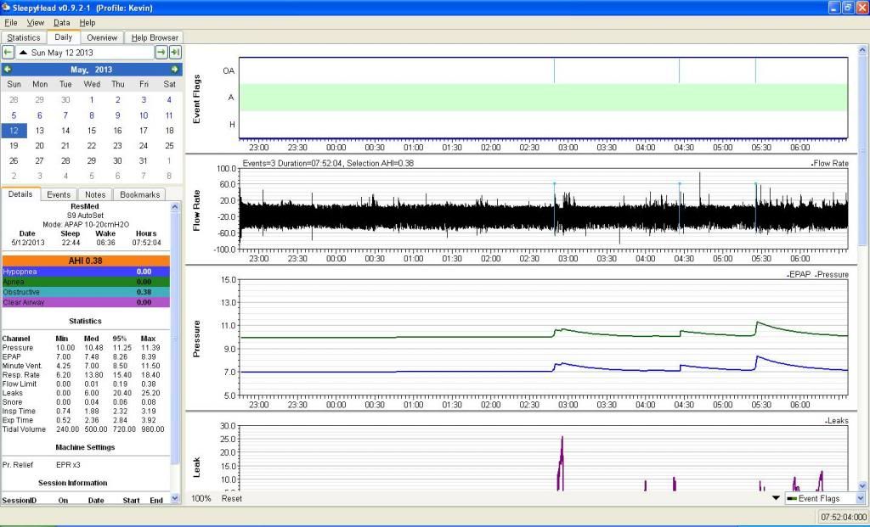Screen dimensions: 870x527
Task: Click the green Apnea row
Action: 86,282
